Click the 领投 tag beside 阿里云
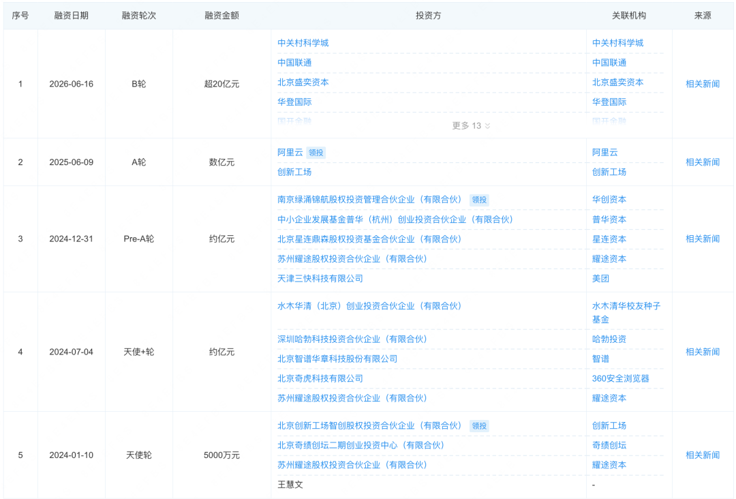The image size is (736, 499). 316,153
